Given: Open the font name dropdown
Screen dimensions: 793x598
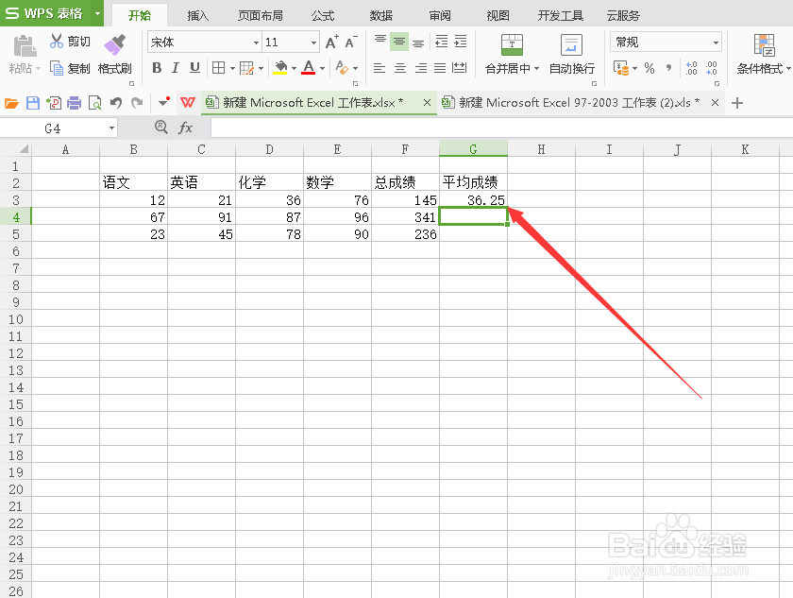Looking at the screenshot, I should click(256, 43).
